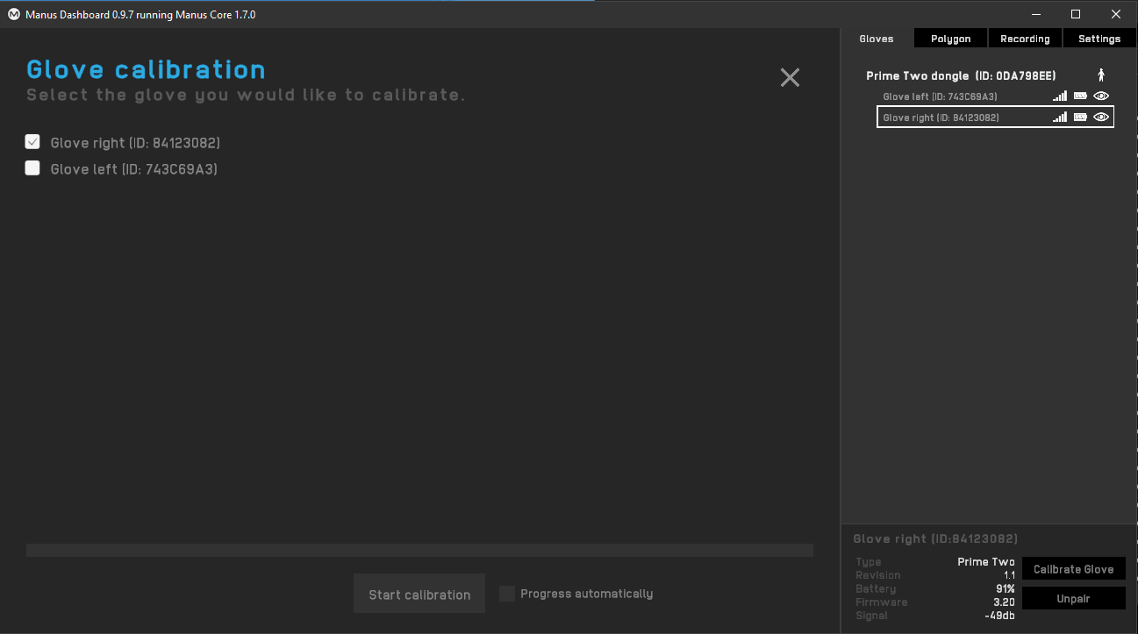
Task: Go to the Settings tab
Action: [x=1099, y=39]
